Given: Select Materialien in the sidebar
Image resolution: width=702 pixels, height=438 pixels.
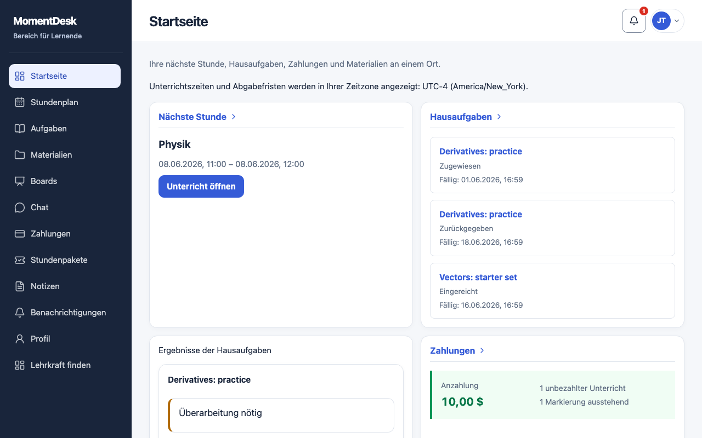Looking at the screenshot, I should (65, 155).
